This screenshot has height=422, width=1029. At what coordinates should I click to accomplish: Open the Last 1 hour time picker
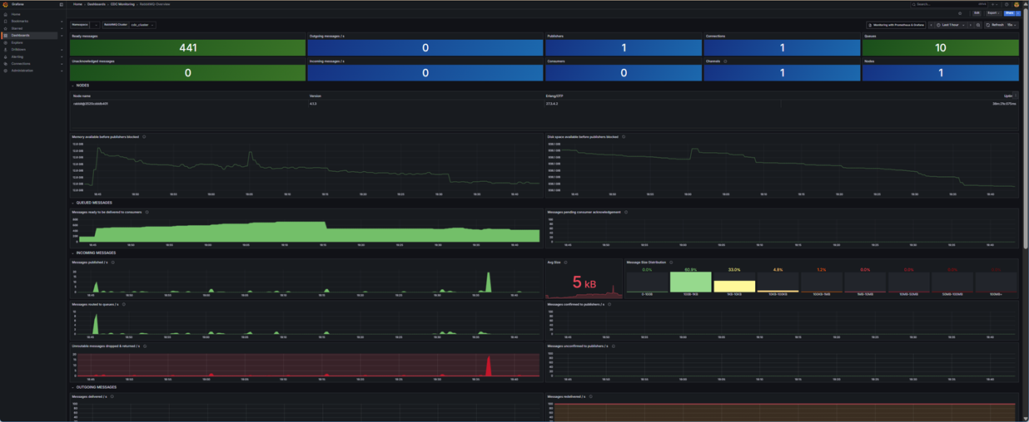pyautogui.click(x=950, y=25)
